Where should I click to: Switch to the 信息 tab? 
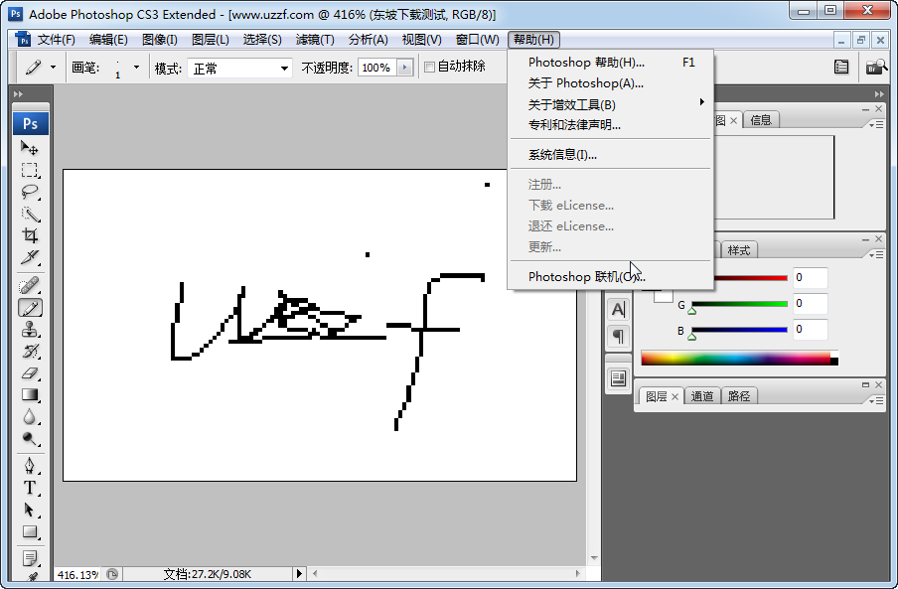(x=761, y=120)
